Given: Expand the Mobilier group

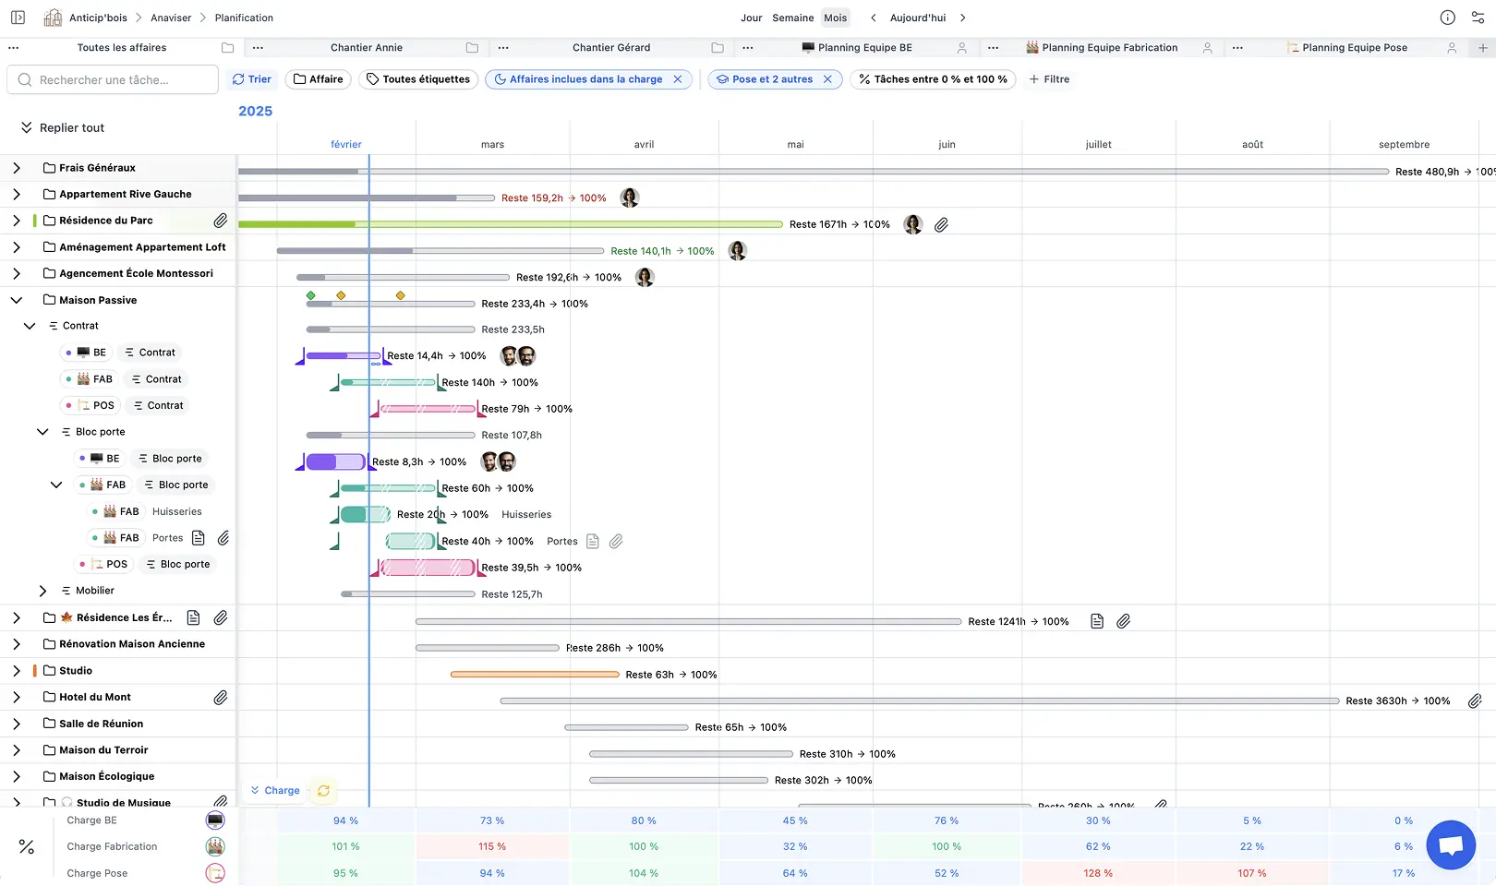Looking at the screenshot, I should [42, 590].
